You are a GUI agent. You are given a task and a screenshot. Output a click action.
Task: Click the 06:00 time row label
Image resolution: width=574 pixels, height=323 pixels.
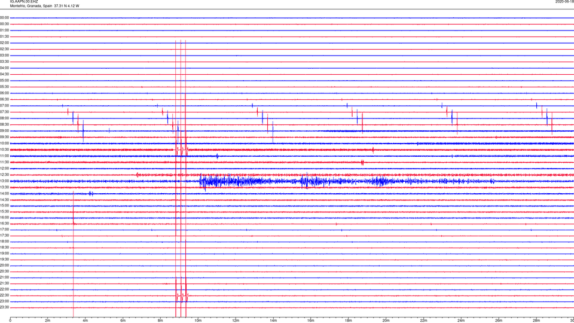point(5,93)
